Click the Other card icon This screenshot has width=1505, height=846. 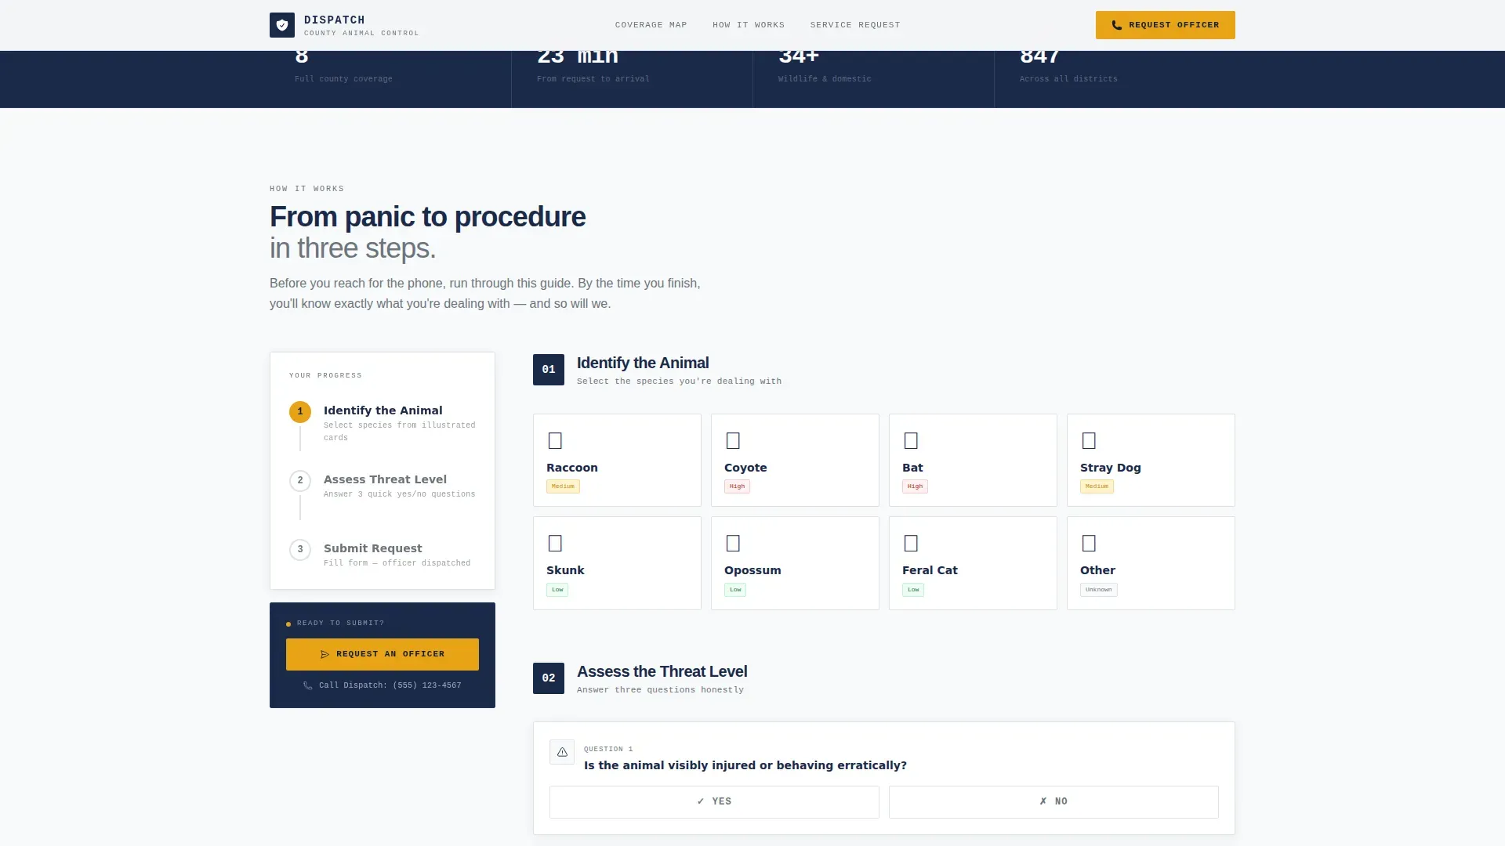(1089, 543)
